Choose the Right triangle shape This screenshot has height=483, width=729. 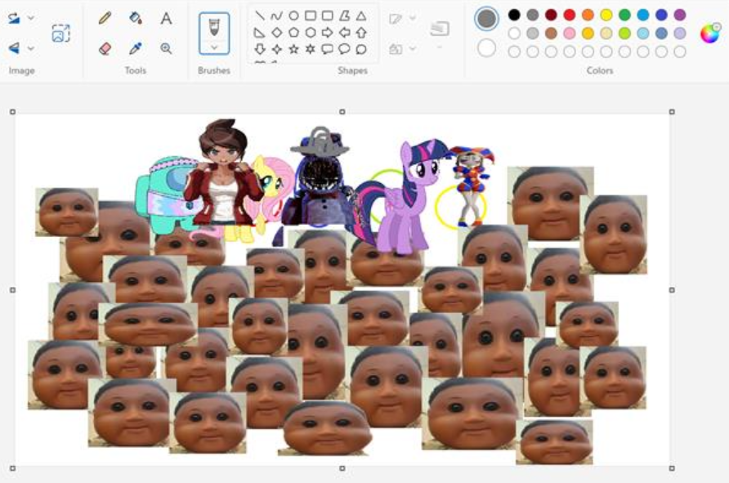[x=259, y=33]
